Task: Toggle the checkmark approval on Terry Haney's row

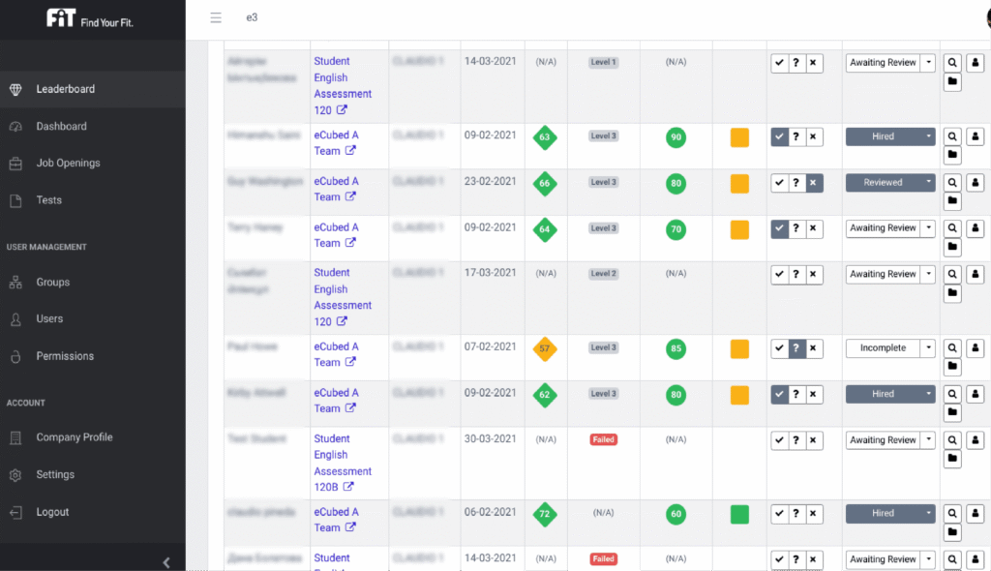Action: point(779,228)
